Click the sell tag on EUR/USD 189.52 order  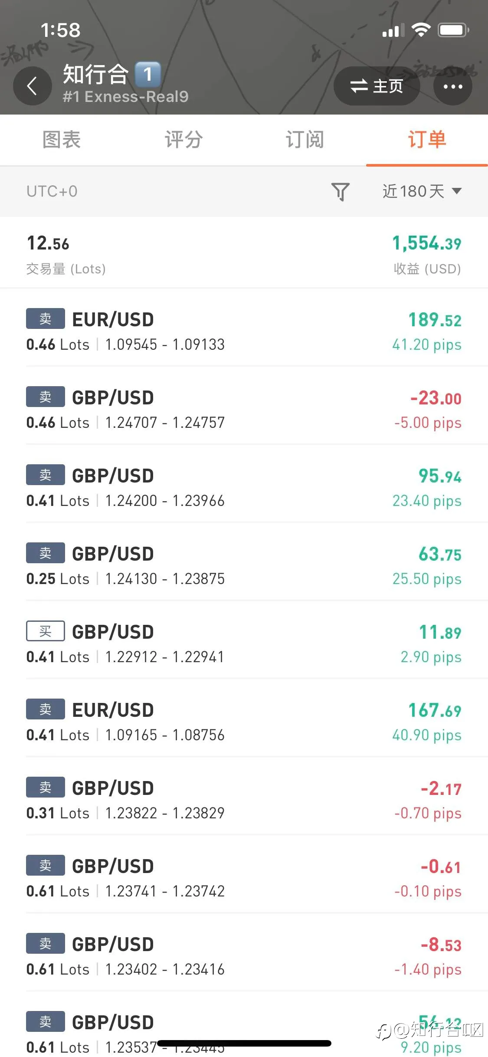click(x=46, y=318)
